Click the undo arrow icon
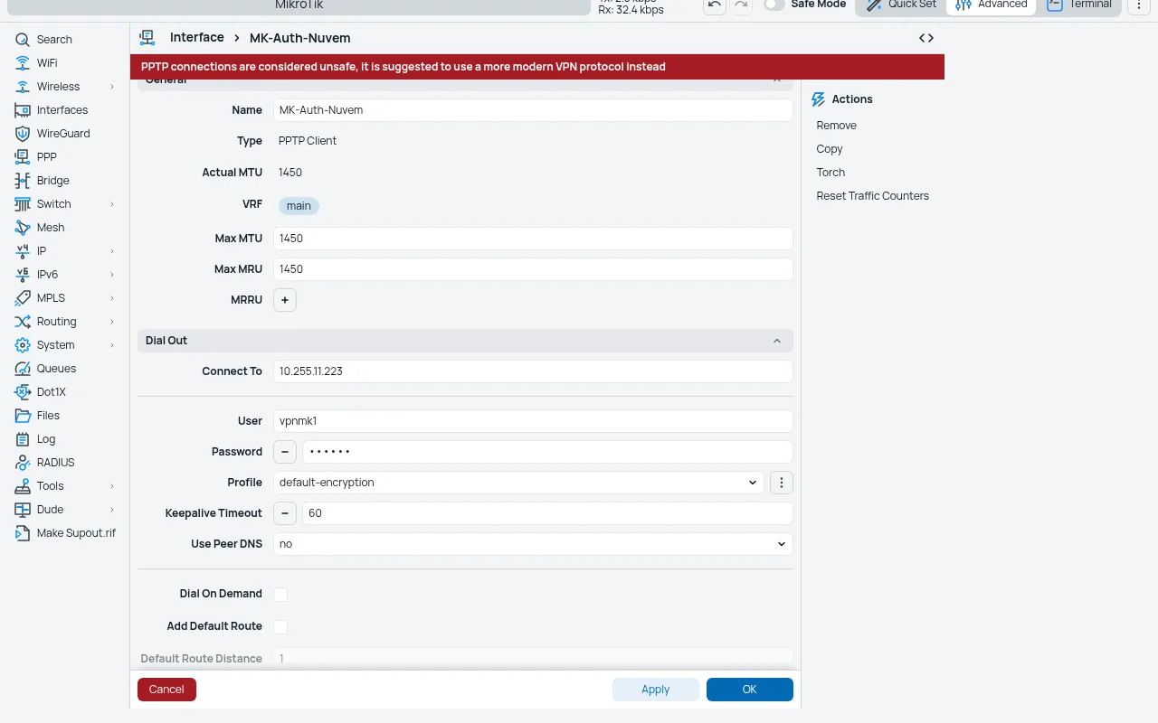Screen dimensions: 1158x723 point(715,5)
